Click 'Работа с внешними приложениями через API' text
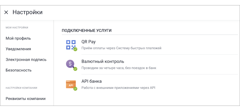 click(x=118, y=88)
